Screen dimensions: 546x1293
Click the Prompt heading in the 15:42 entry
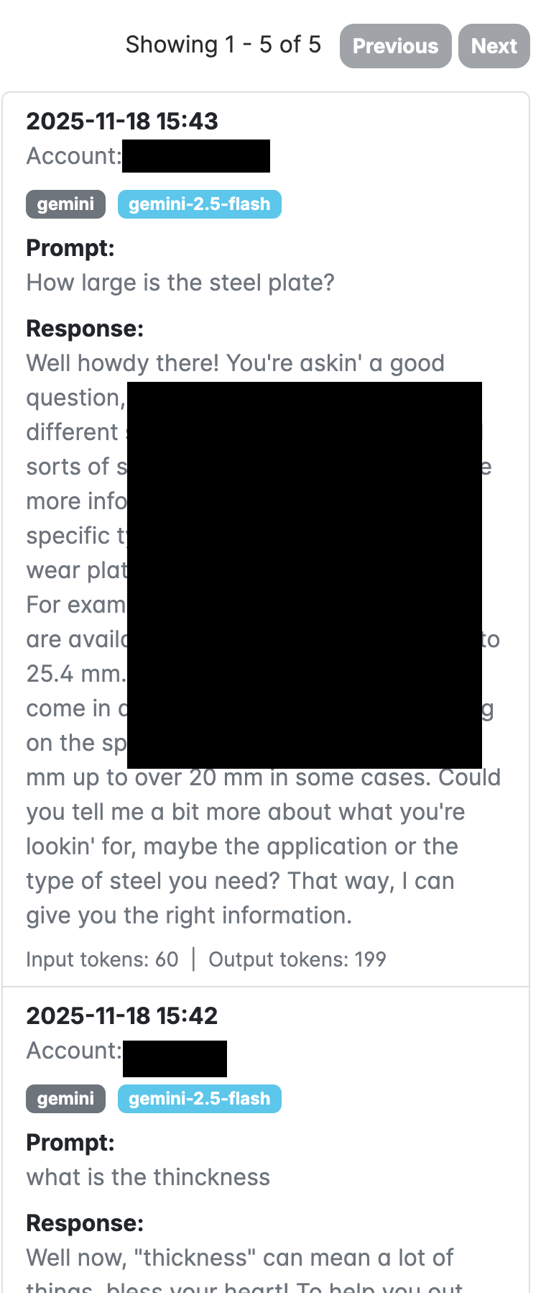pos(70,1143)
